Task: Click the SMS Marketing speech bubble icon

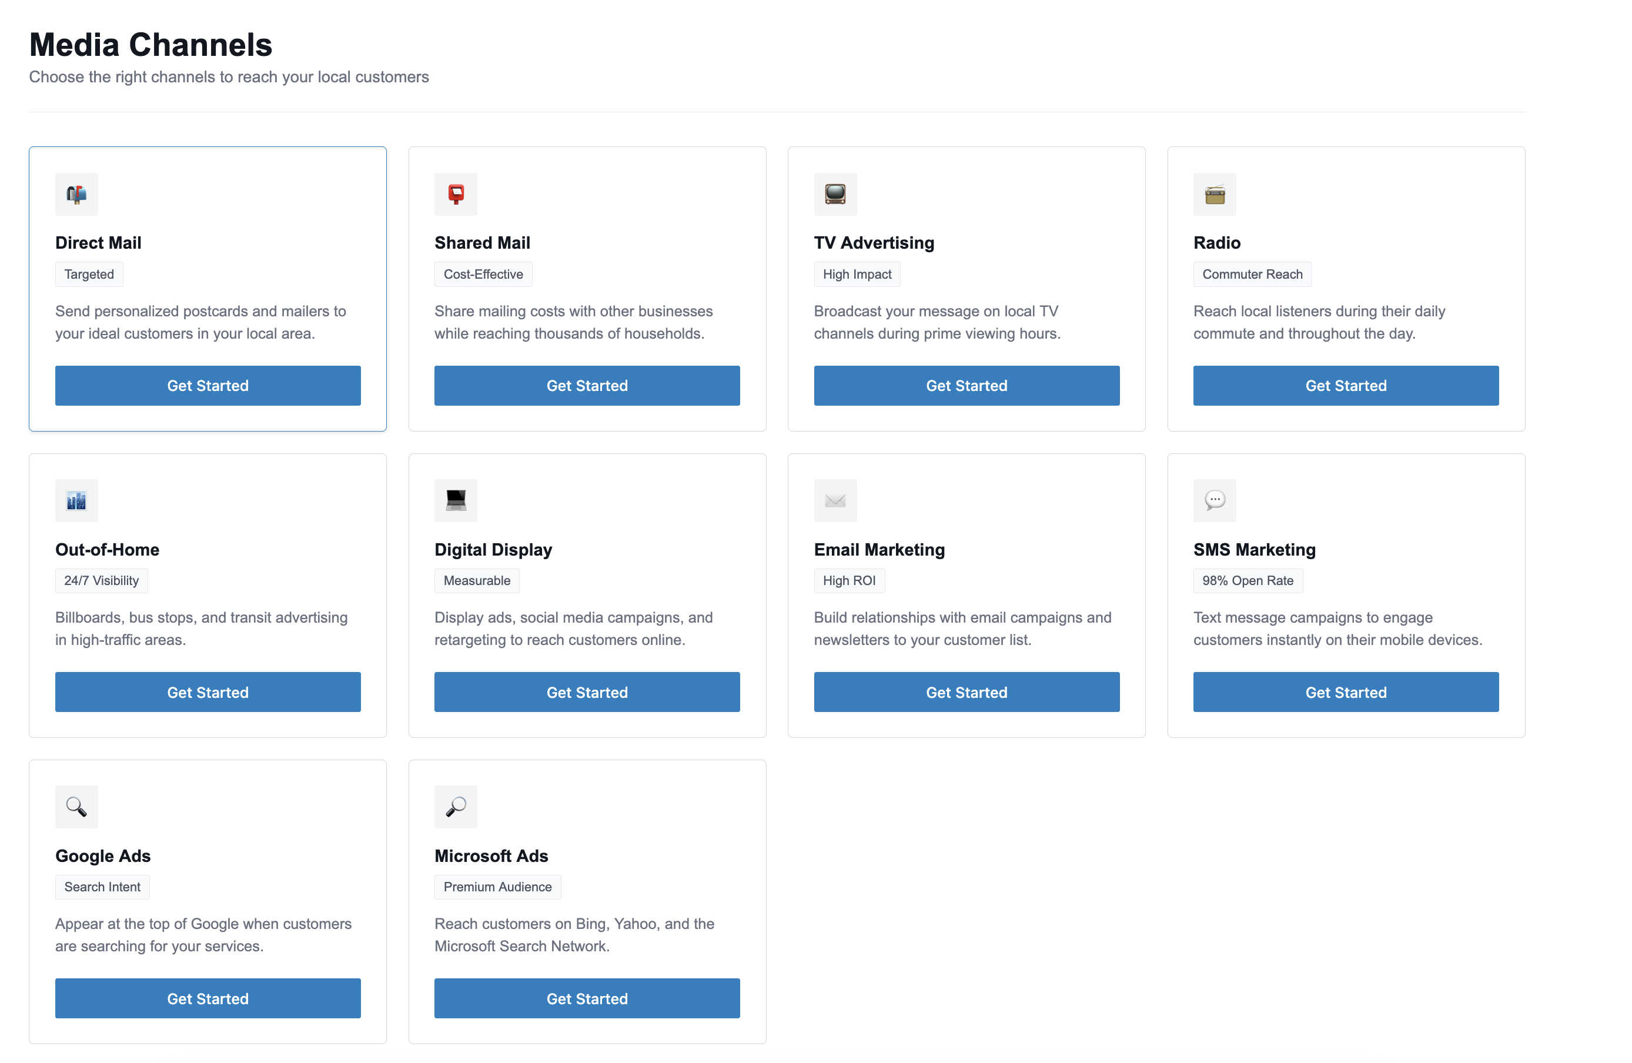Action: (x=1215, y=501)
